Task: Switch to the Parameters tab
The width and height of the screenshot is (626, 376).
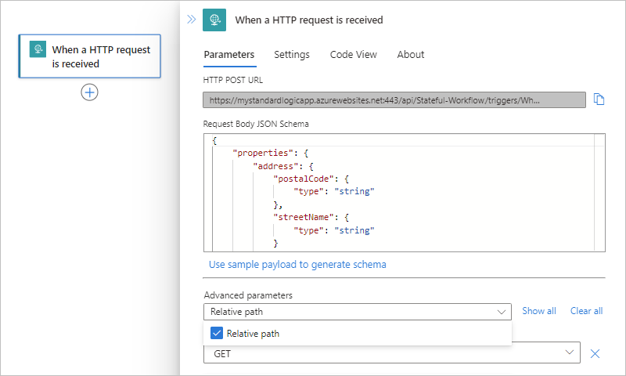Action: pyautogui.click(x=228, y=55)
